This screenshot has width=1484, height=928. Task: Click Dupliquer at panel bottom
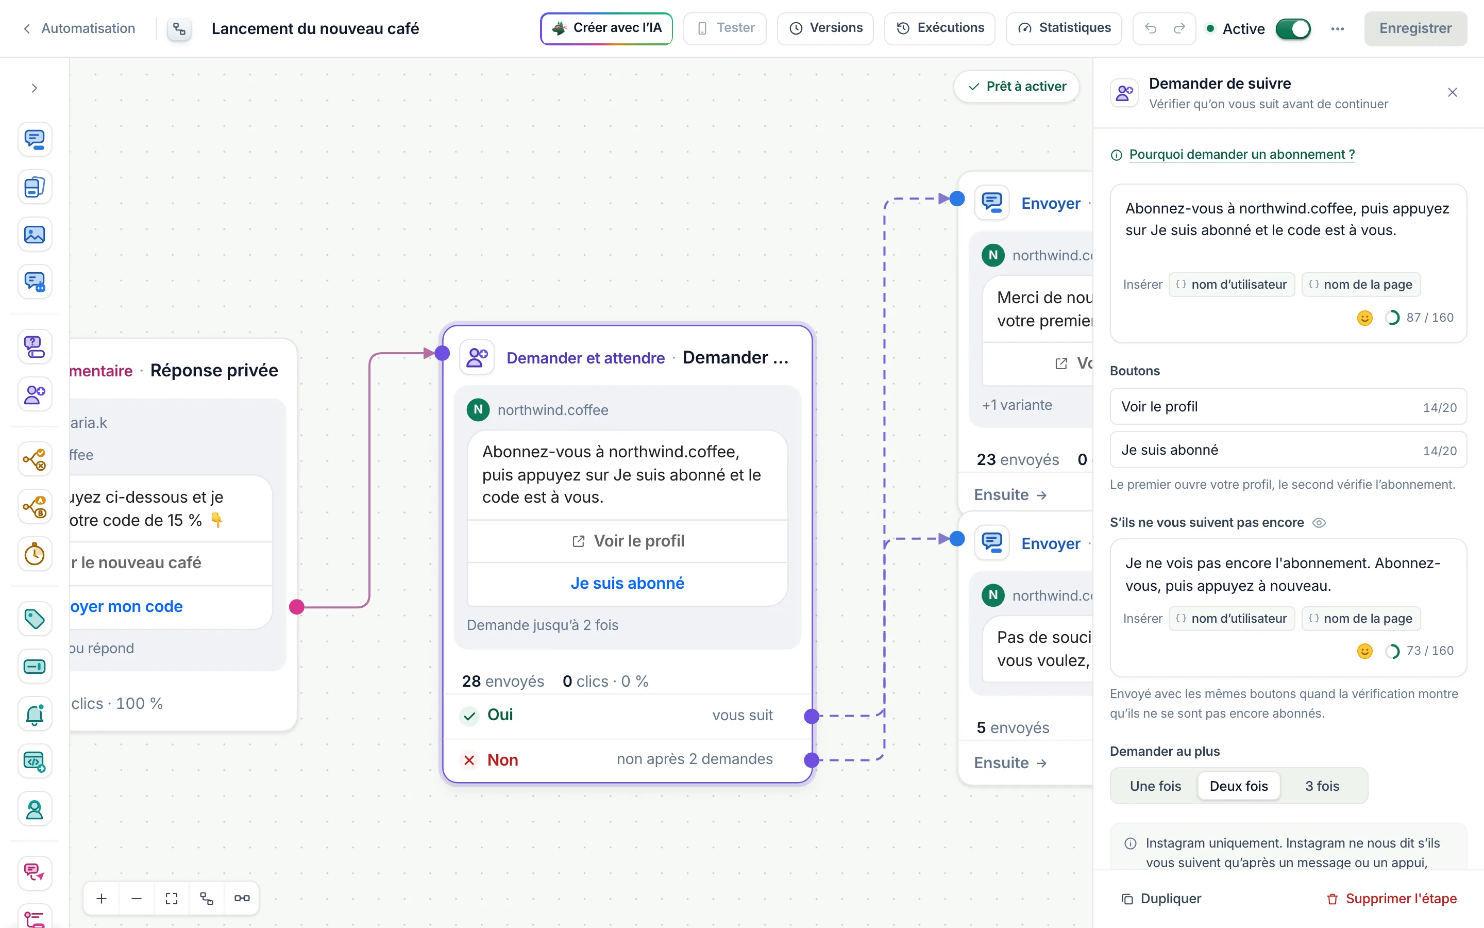coord(1161,899)
